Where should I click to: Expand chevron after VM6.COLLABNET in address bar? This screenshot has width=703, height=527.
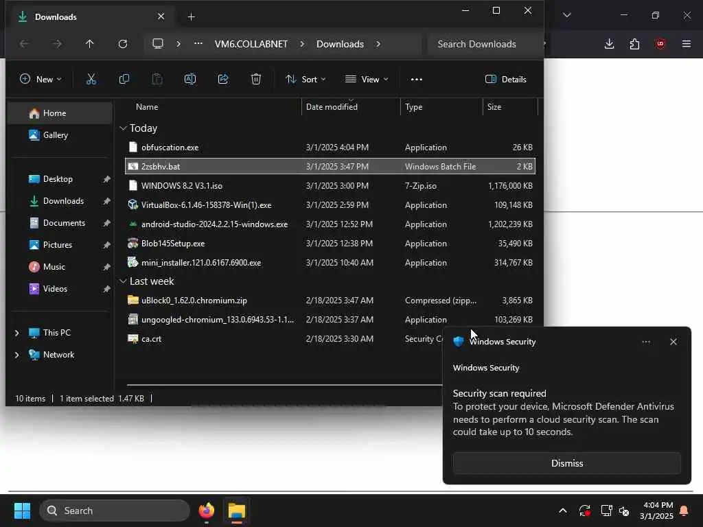click(x=302, y=44)
